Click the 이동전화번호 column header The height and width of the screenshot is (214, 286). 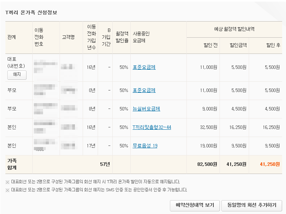click(x=39, y=37)
